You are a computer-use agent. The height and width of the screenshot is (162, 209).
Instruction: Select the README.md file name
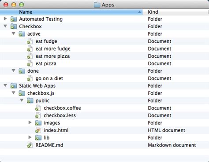(49, 145)
